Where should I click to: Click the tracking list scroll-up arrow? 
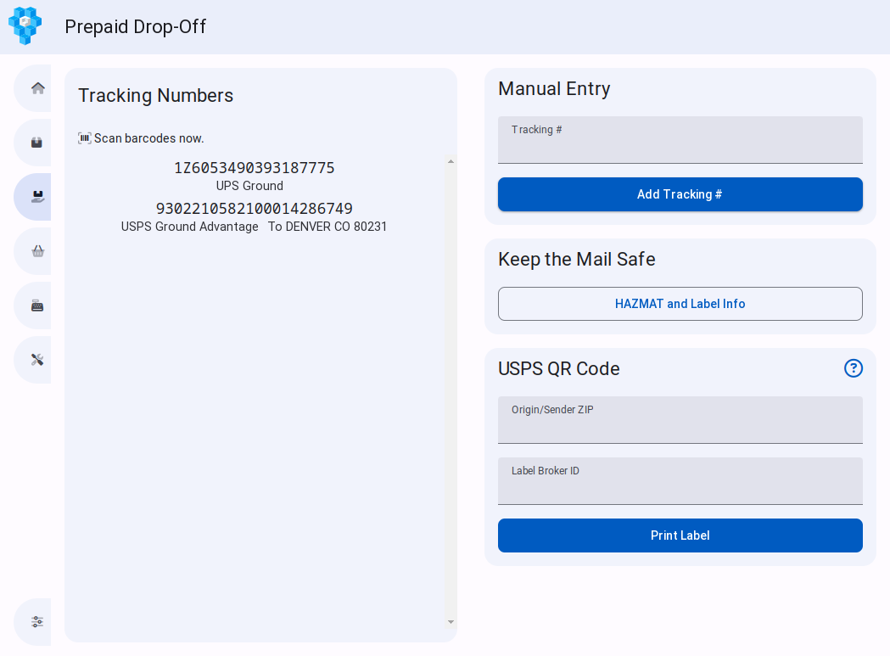pos(451,161)
